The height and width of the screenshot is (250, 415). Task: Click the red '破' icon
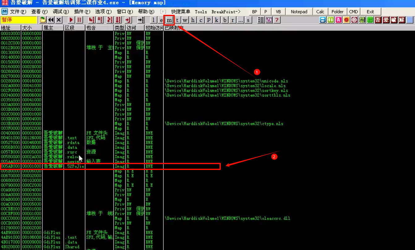(x=394, y=20)
